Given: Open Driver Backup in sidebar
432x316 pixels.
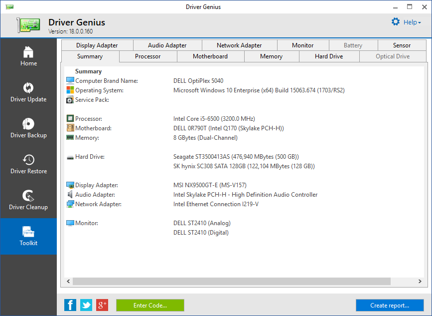Looking at the screenshot, I should [x=28, y=128].
